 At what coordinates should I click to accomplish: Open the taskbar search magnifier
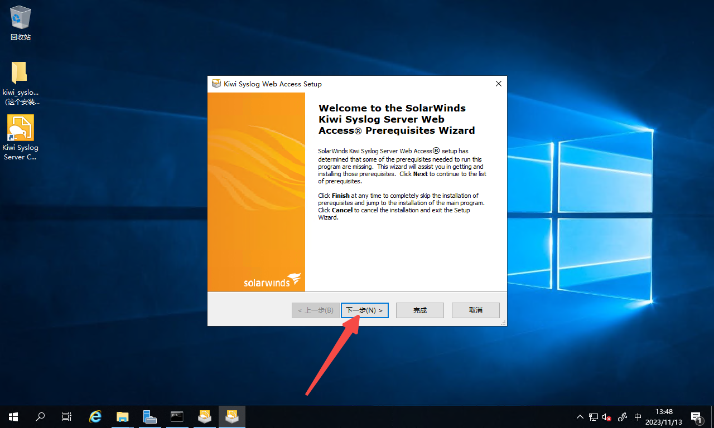[x=40, y=416]
